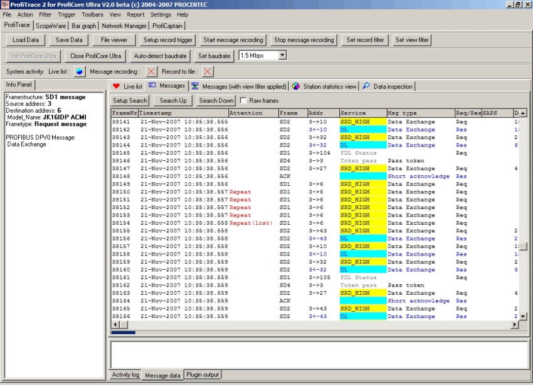Click the filter icon on view filter tab
This screenshot has height=385, width=533.
tap(195, 86)
